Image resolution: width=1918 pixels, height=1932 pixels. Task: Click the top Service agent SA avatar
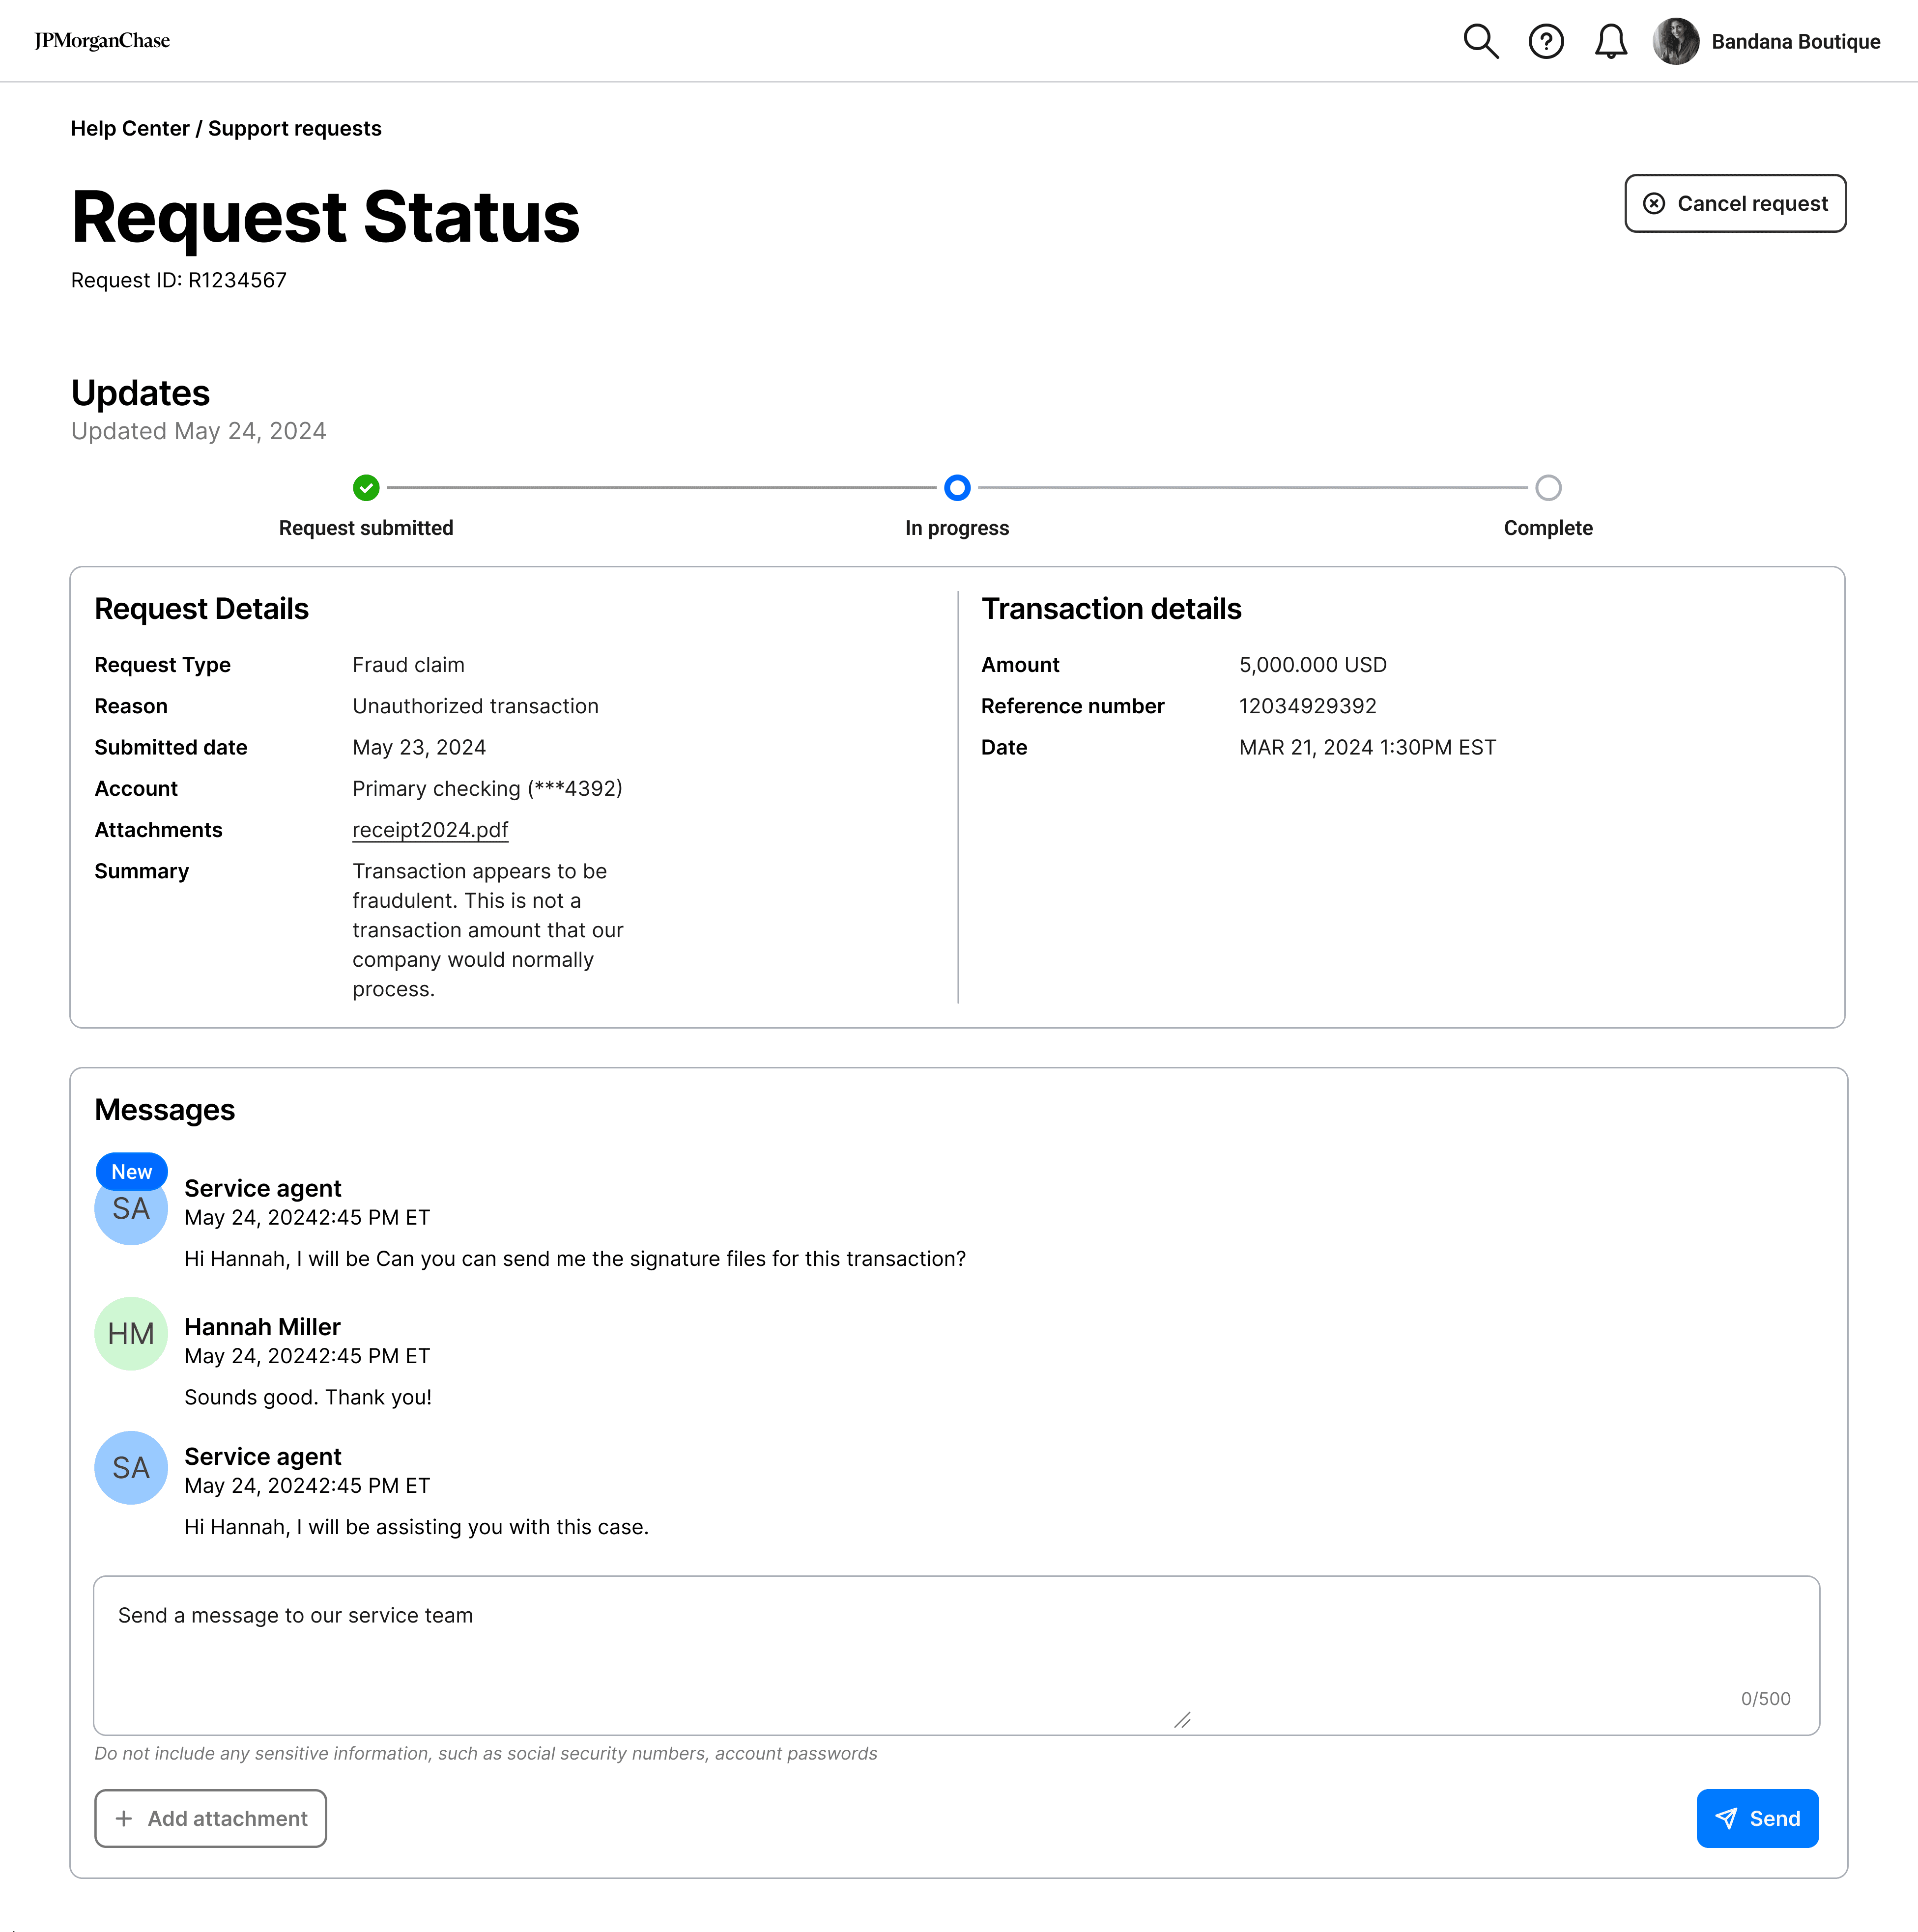coord(131,1215)
